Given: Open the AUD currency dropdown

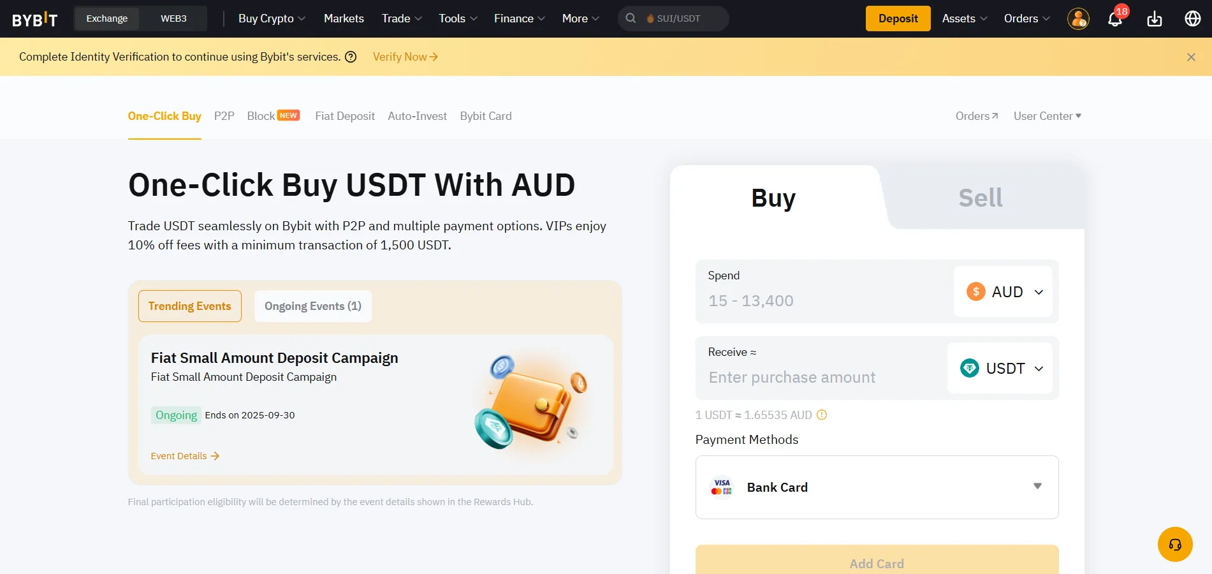Looking at the screenshot, I should (x=1004, y=291).
